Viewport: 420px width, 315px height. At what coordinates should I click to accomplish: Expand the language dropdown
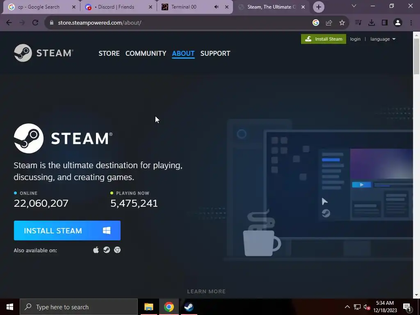pos(383,39)
